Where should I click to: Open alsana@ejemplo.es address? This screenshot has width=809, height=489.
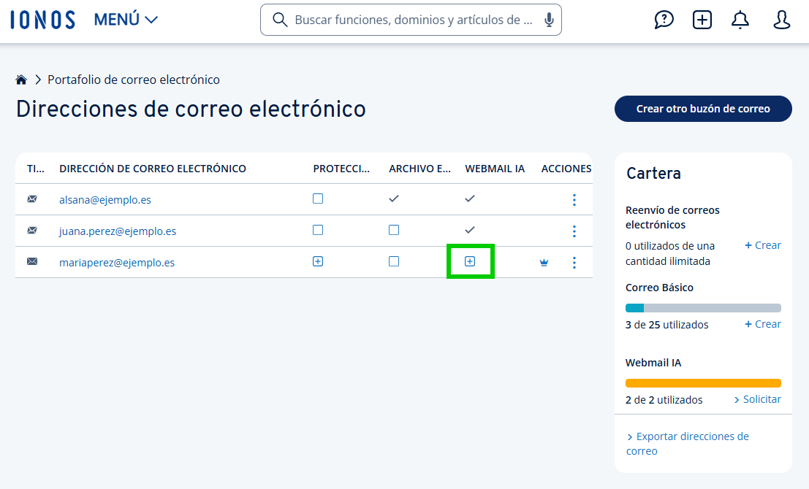click(x=105, y=200)
